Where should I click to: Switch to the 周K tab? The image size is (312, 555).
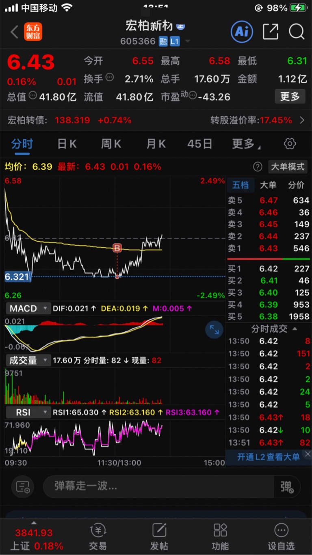tap(111, 144)
